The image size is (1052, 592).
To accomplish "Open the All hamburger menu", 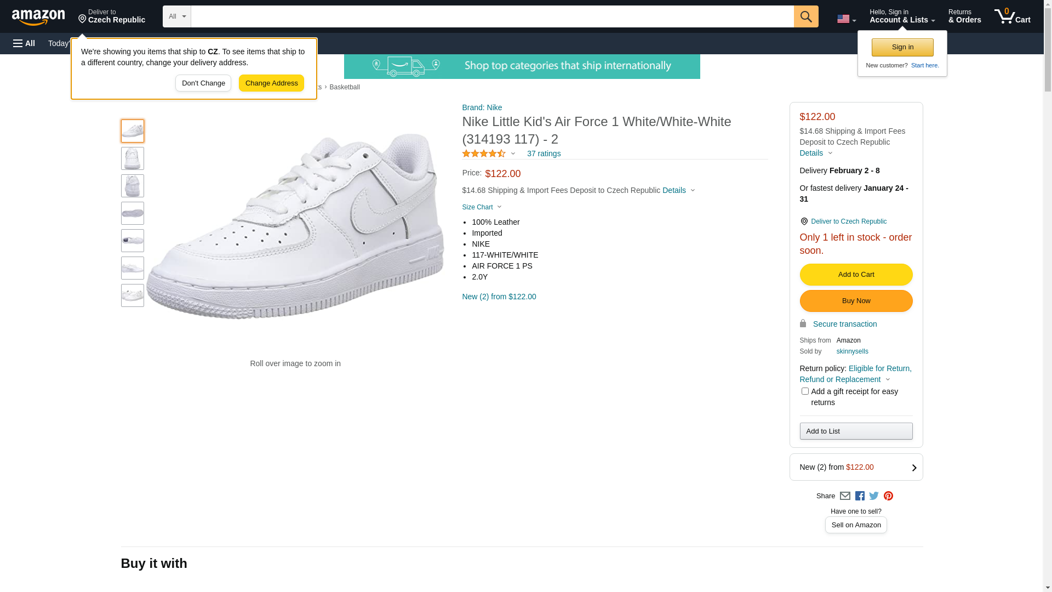I will (24, 43).
